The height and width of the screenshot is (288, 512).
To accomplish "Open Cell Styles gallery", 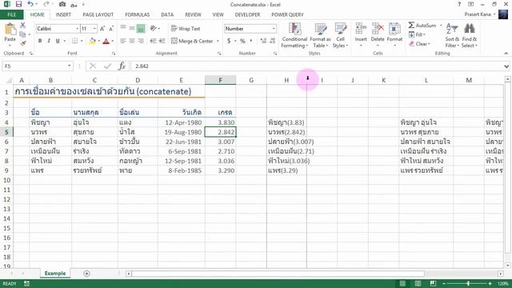I will coord(340,35).
